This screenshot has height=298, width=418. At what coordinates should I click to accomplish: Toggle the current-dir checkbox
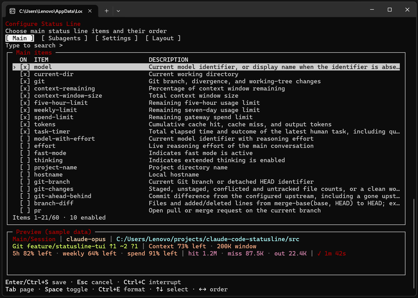point(25,74)
